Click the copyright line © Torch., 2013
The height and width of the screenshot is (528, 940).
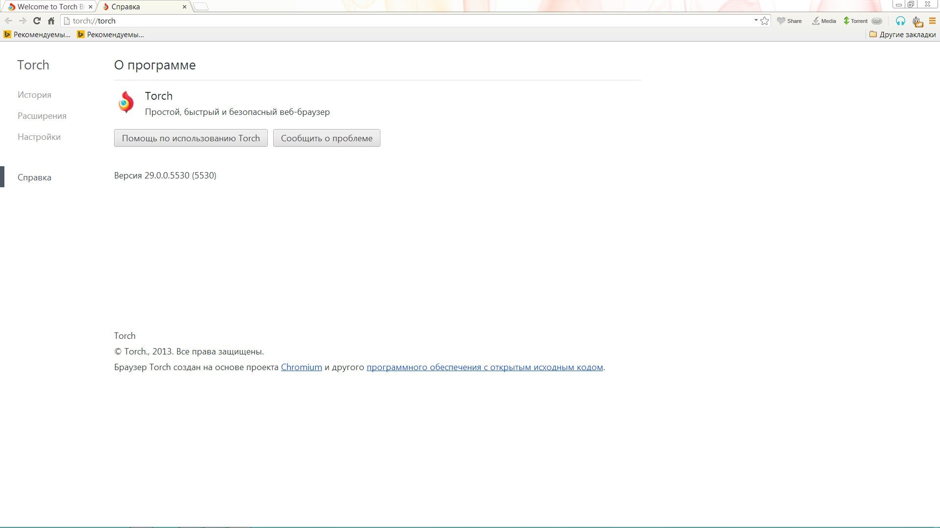pos(189,352)
